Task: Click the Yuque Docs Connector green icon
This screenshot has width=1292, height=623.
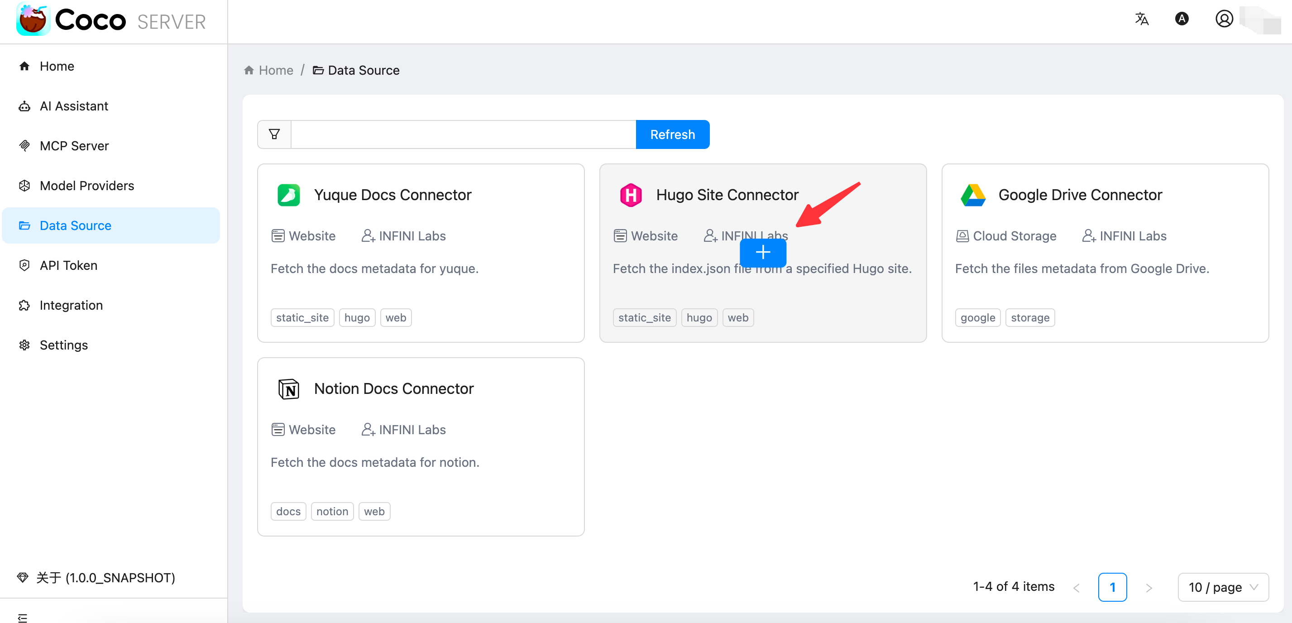Action: [x=289, y=195]
